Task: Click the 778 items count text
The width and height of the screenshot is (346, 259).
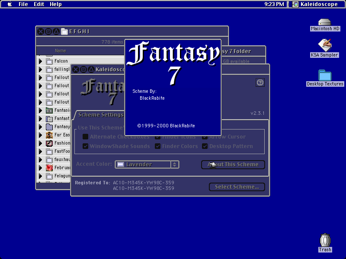Action: (112, 42)
